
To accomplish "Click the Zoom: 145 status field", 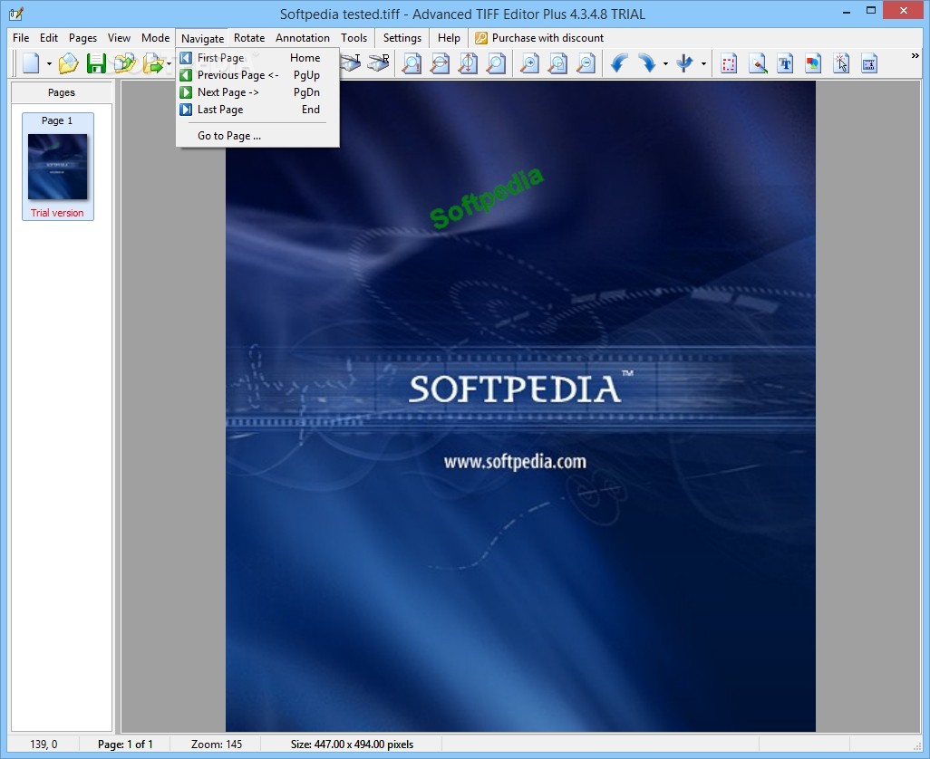I will point(217,745).
